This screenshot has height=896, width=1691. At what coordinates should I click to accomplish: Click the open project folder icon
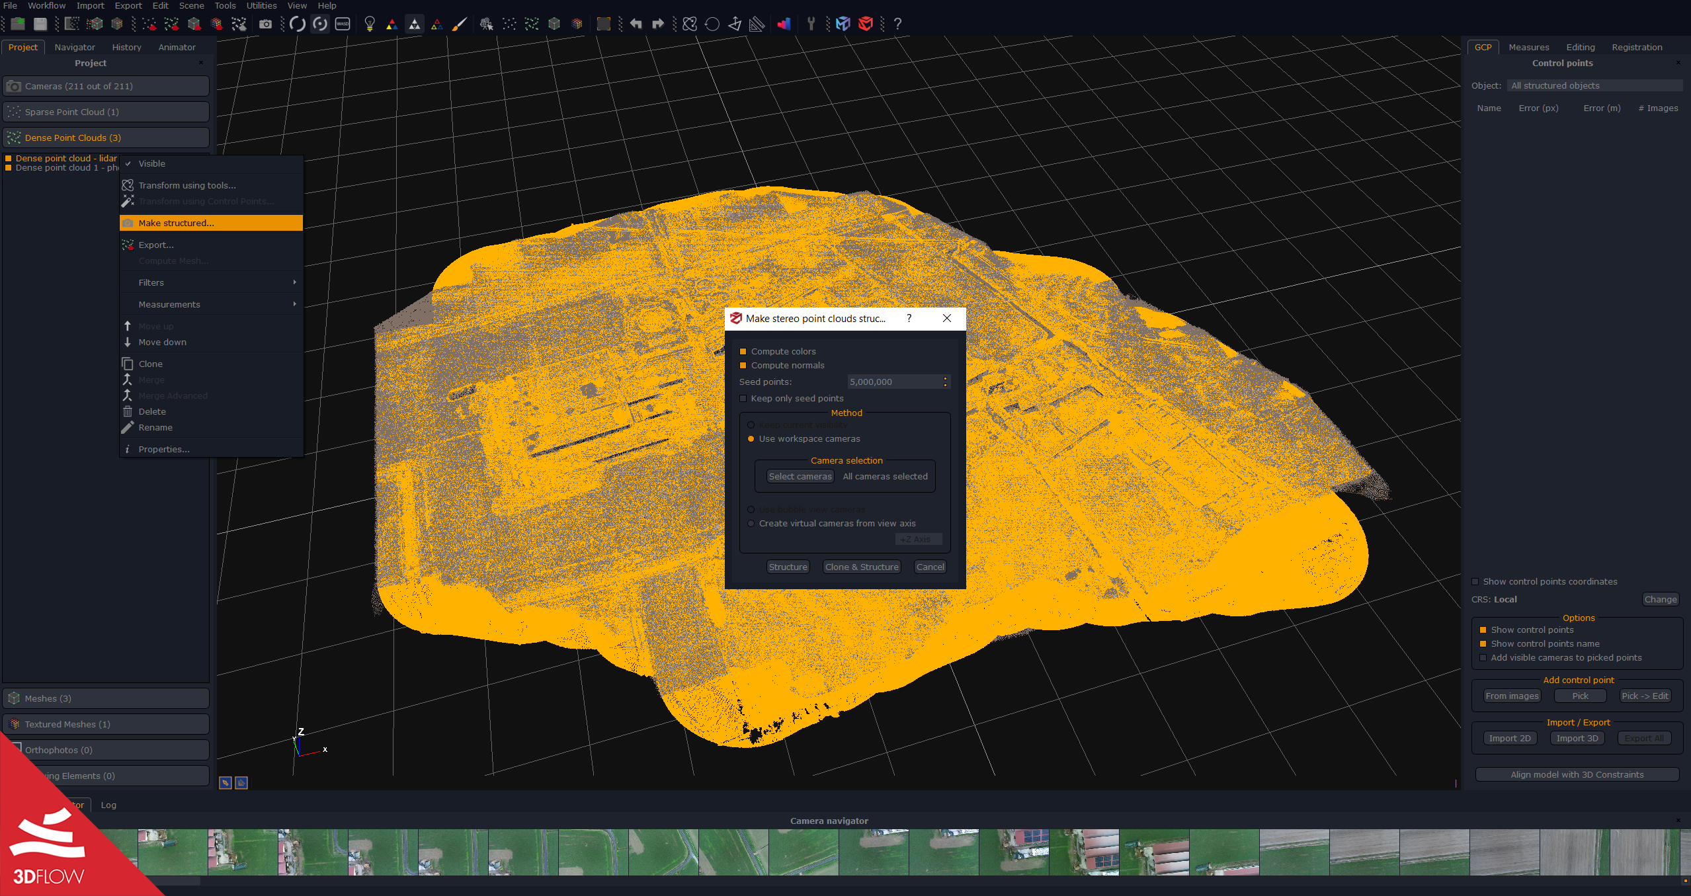pyautogui.click(x=18, y=24)
